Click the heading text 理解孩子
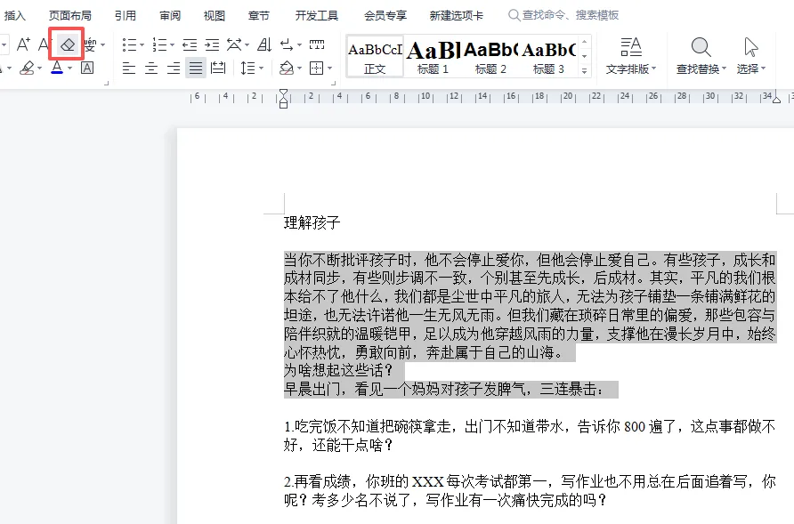This screenshot has width=794, height=524. (x=312, y=222)
